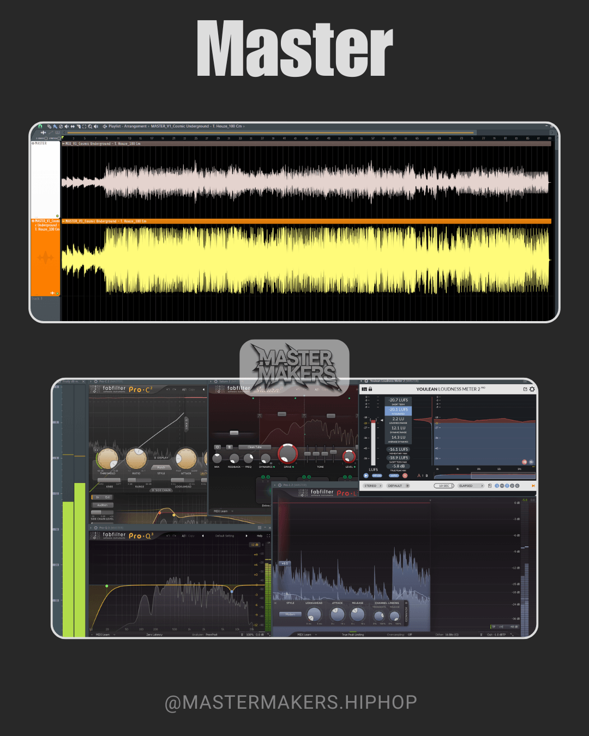Image resolution: width=589 pixels, height=736 pixels.
Task: Select the playlist zoom magnifier tool
Action: (x=90, y=126)
